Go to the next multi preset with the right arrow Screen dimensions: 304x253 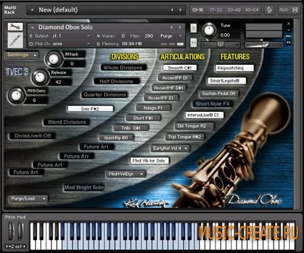[180, 10]
